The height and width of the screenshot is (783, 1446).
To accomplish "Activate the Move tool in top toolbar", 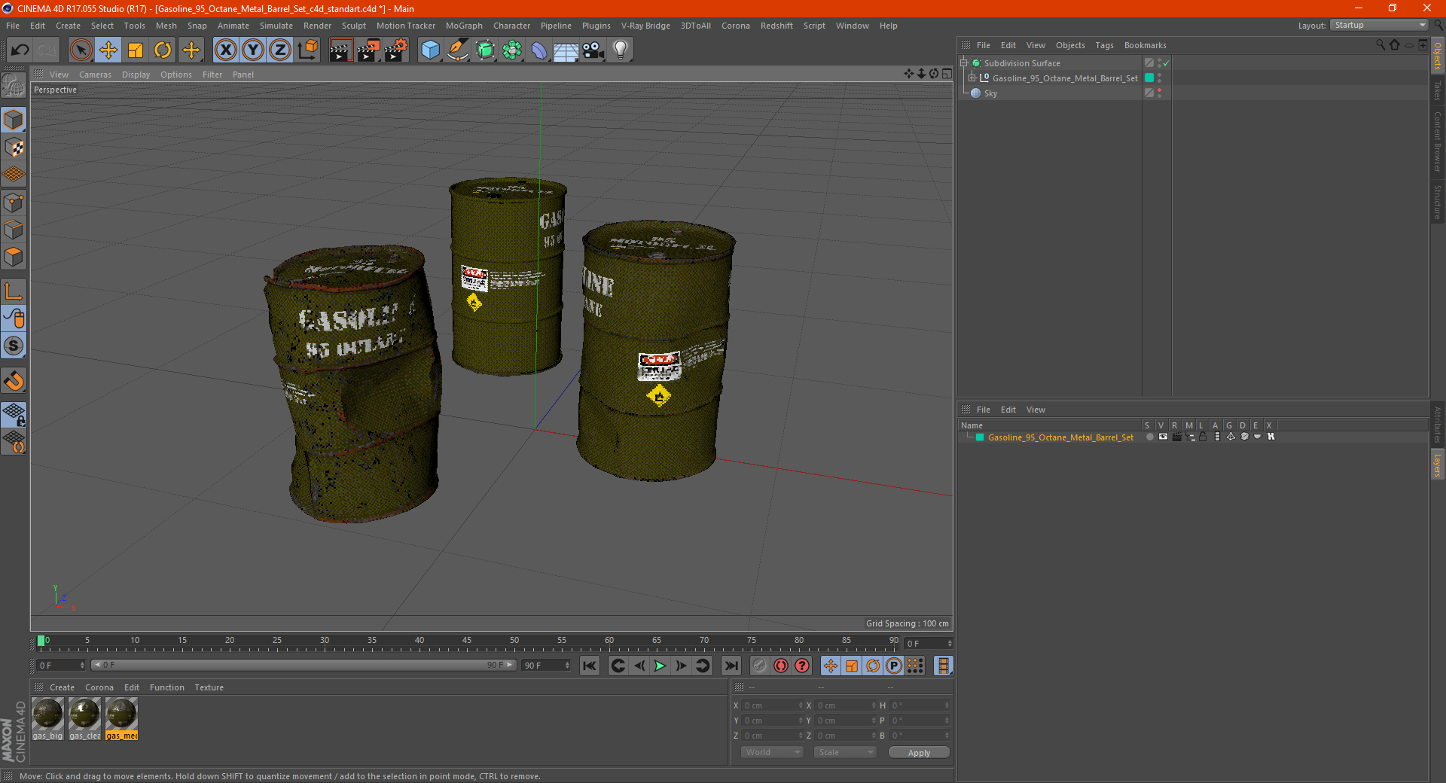I will tap(108, 50).
